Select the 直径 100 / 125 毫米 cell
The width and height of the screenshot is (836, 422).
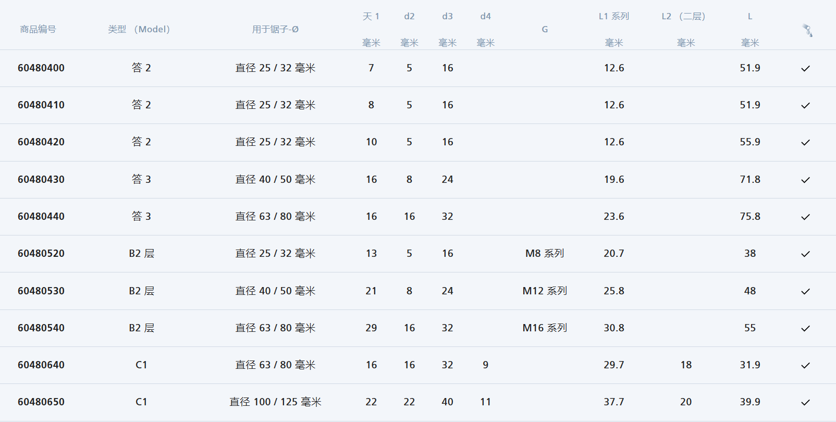tap(275, 402)
